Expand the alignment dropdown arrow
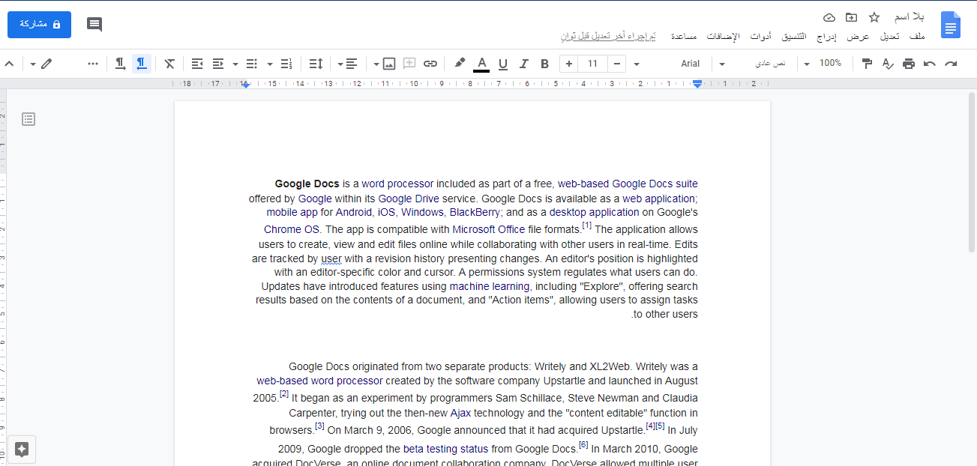 [340, 64]
